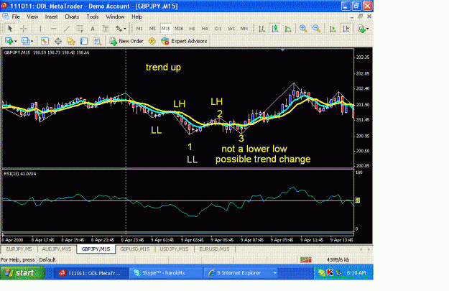The image size is (449, 291).
Task: Activate the Crosshair tool
Action: [x=24, y=29]
